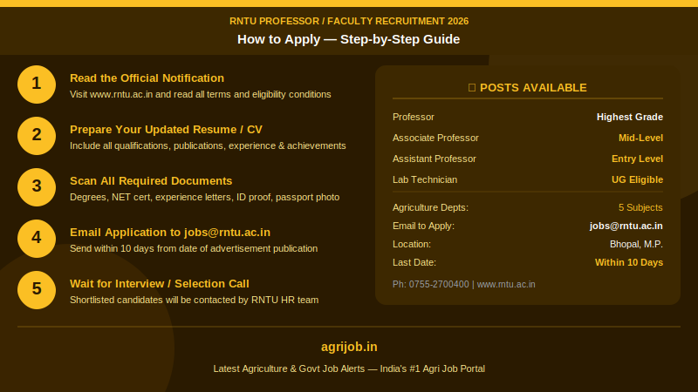This screenshot has height=392, width=698.
Task: Click 'Wait for Interview / Selection Call' heading
Action: click(x=160, y=284)
